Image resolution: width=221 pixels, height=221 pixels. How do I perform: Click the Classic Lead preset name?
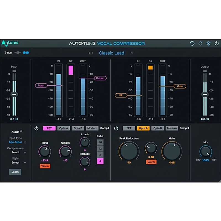112,53
